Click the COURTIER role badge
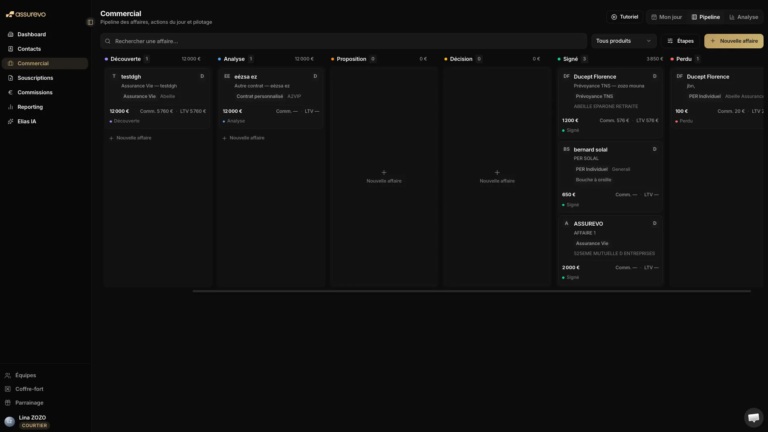 click(x=34, y=426)
